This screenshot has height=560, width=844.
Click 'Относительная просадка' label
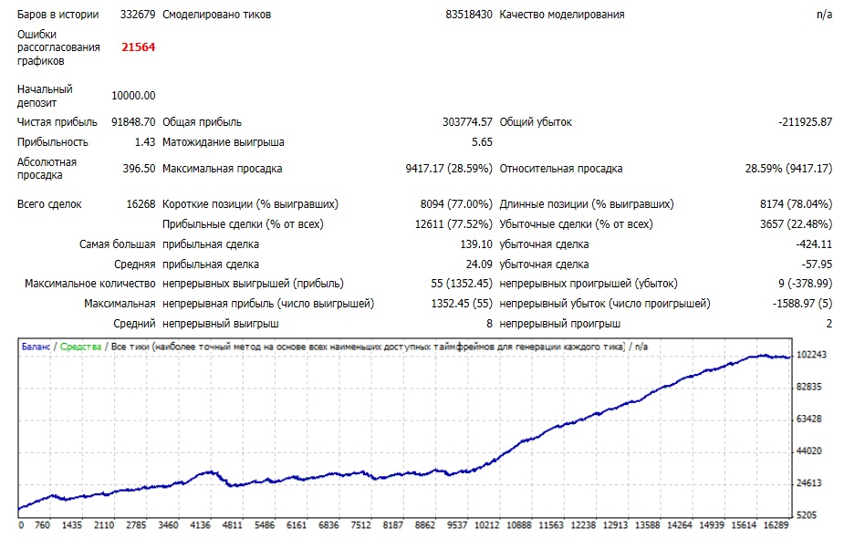[561, 169]
